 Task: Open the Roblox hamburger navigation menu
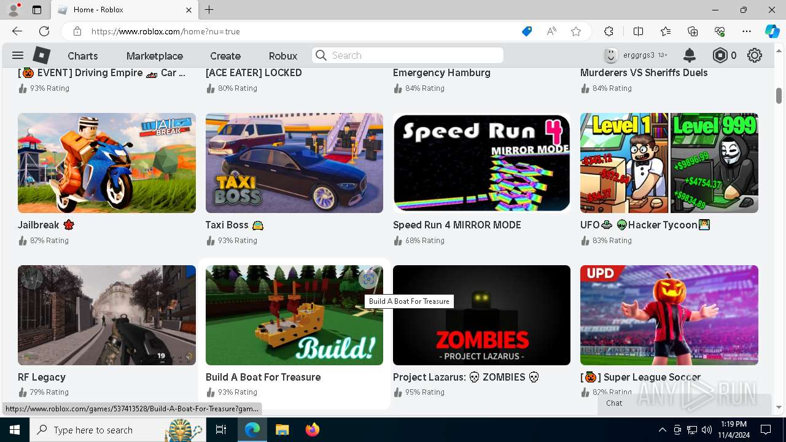click(x=17, y=55)
